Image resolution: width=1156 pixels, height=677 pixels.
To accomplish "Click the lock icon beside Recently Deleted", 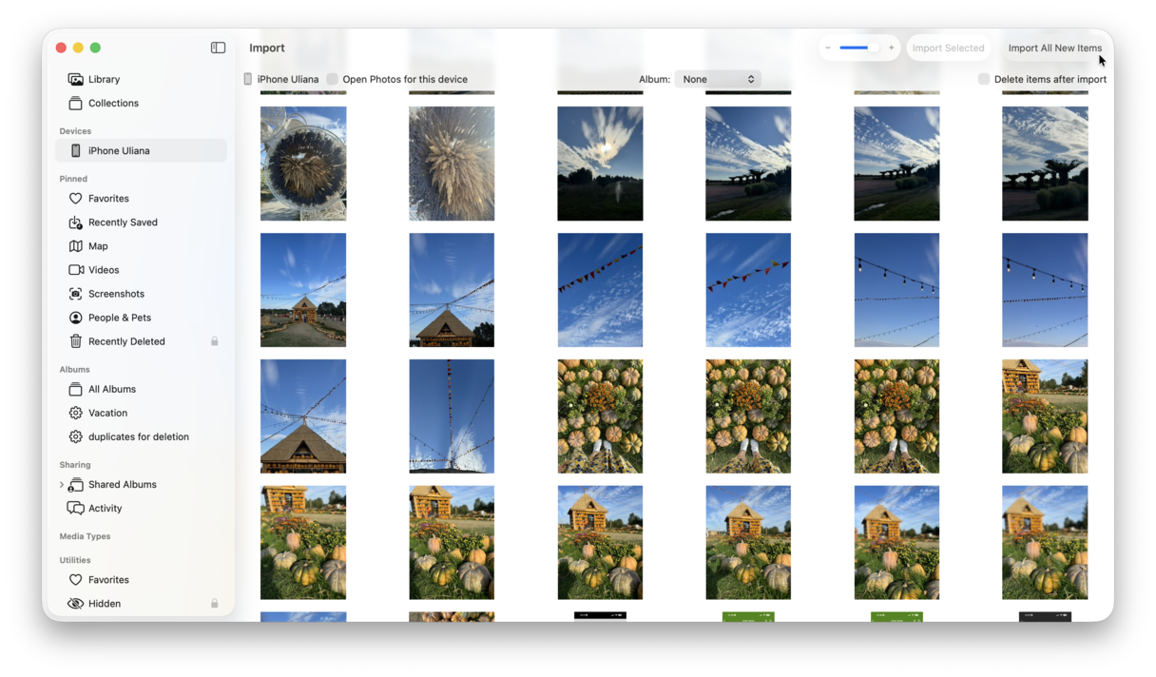I will (x=215, y=341).
